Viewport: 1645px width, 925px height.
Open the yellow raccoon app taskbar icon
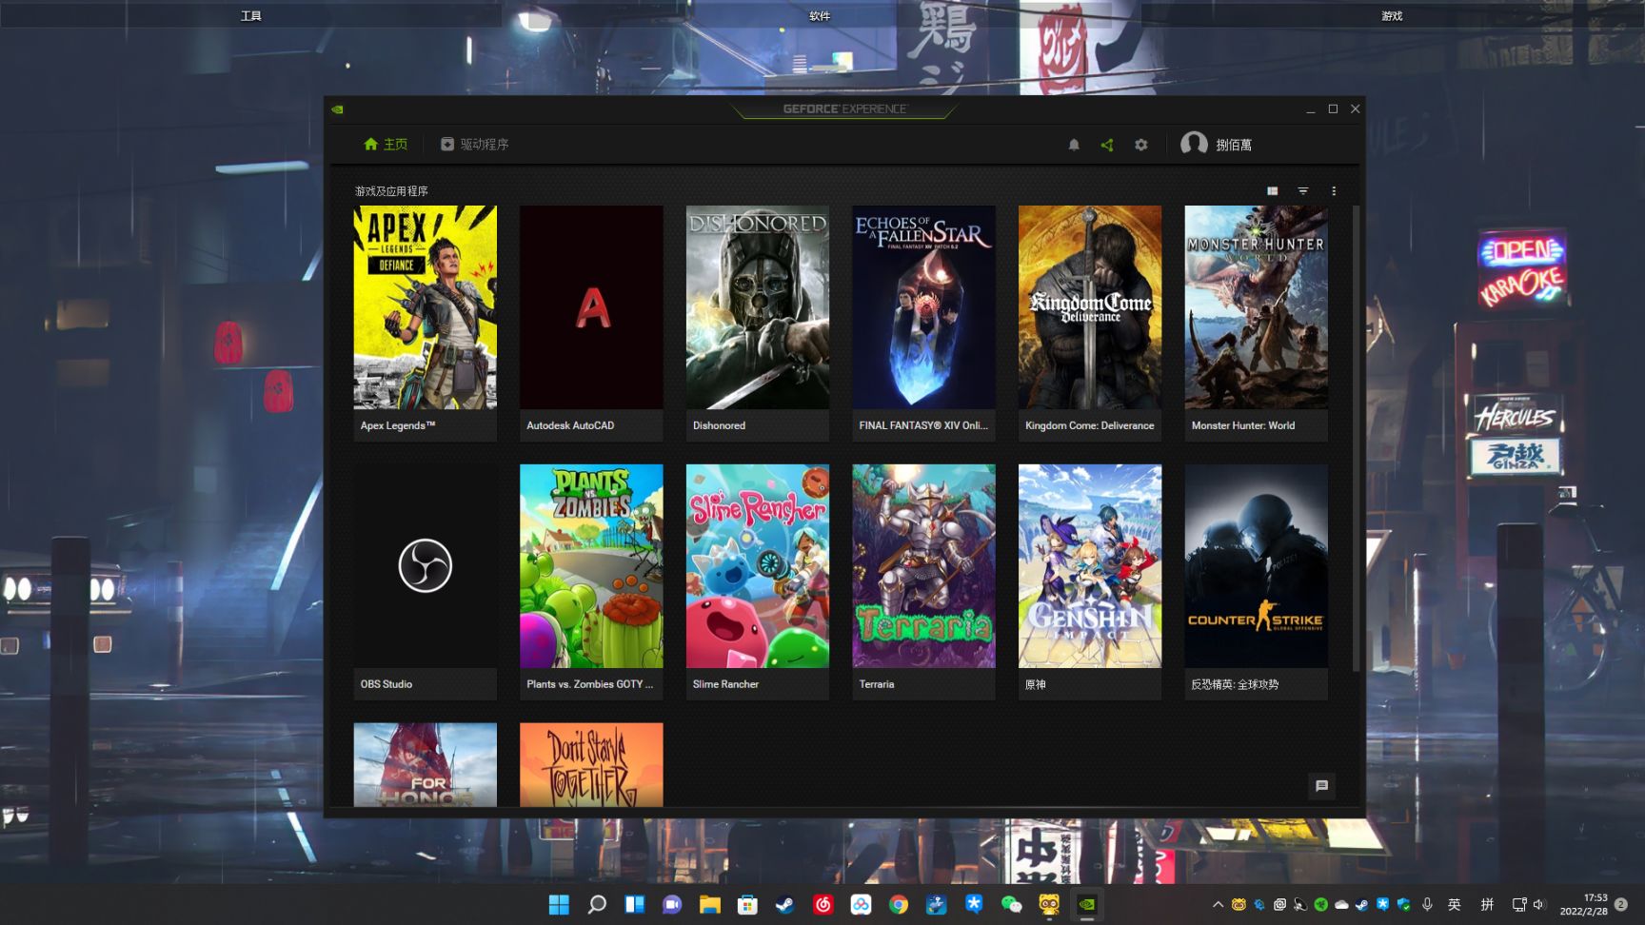[1049, 904]
